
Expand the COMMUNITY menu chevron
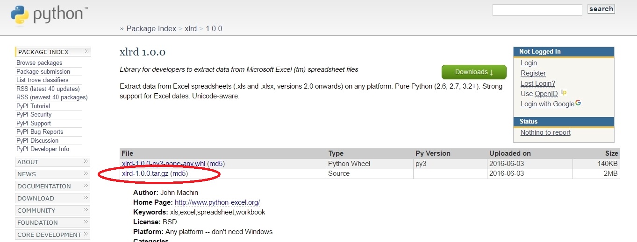coord(86,210)
